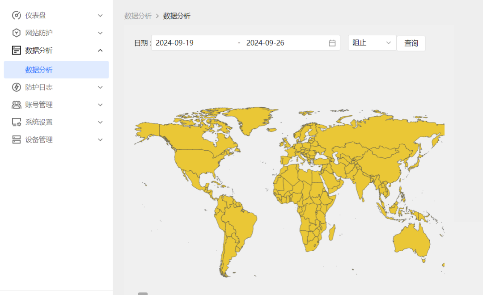Click the 设备管理 server icon
Screen dimensions: 483x295
(x=17, y=139)
